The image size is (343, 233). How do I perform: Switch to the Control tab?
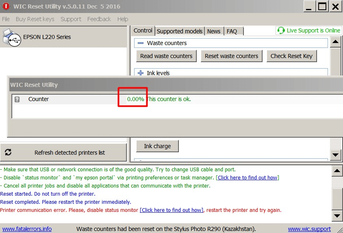coord(143,30)
